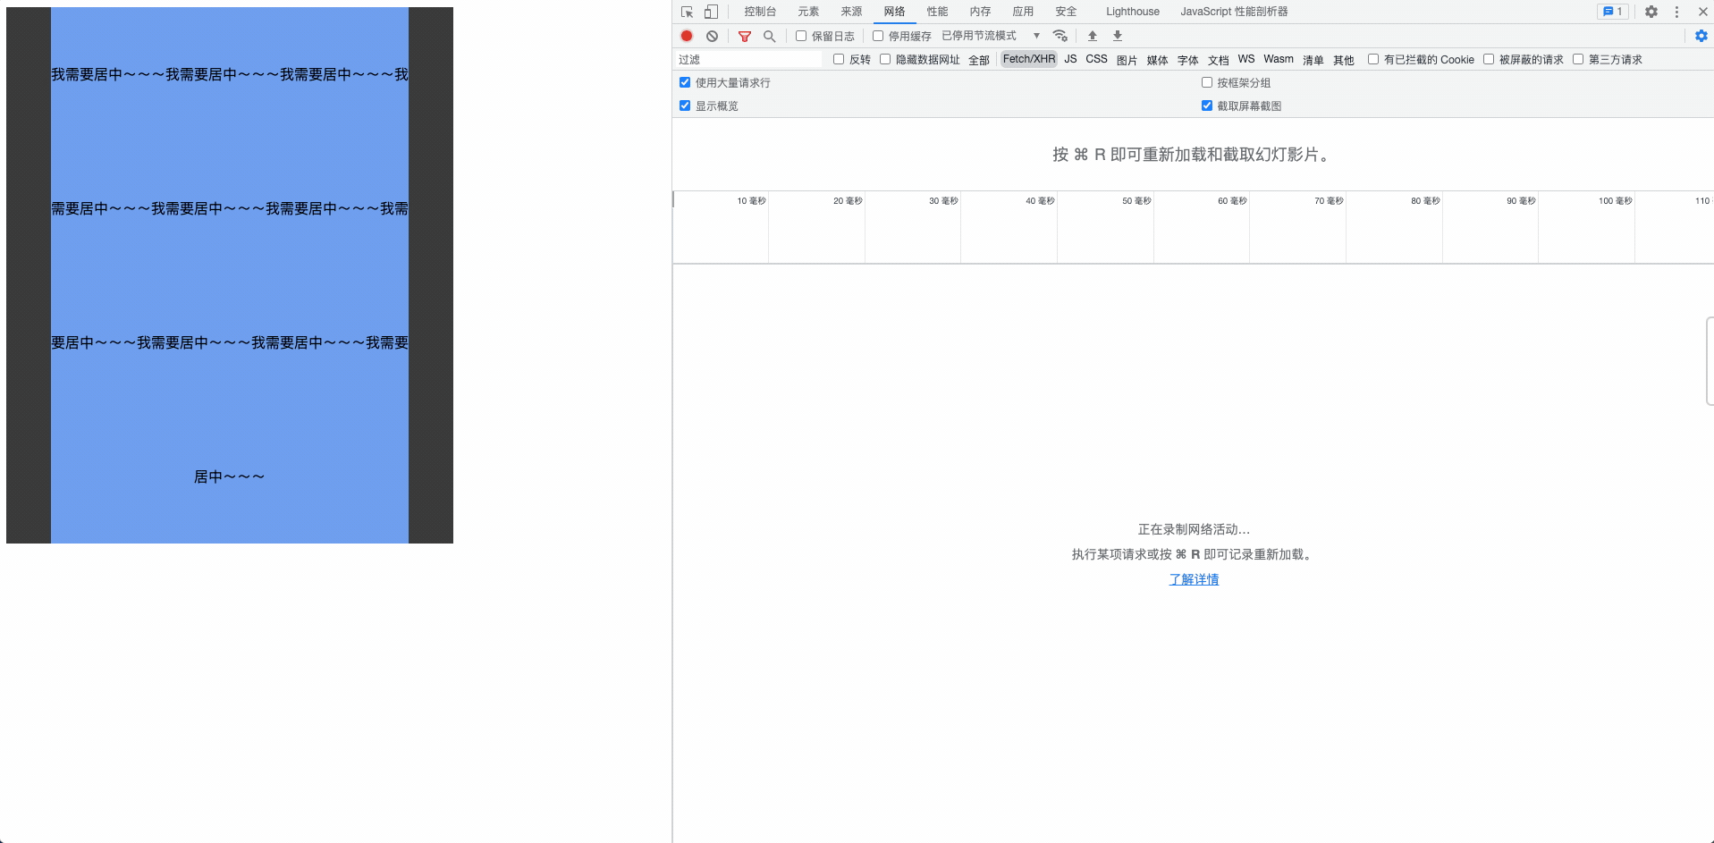This screenshot has height=843, width=1714.
Task: Clear the network log
Action: click(712, 36)
